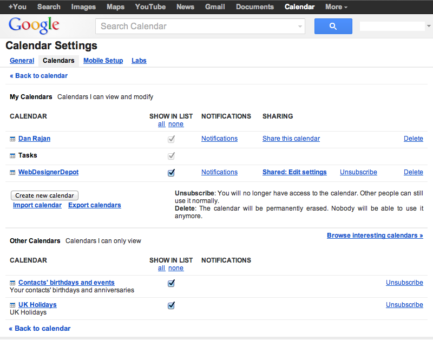The image size is (433, 340).
Task: Uncheck Show in list for Contacts' birthdays
Action: coord(171,283)
